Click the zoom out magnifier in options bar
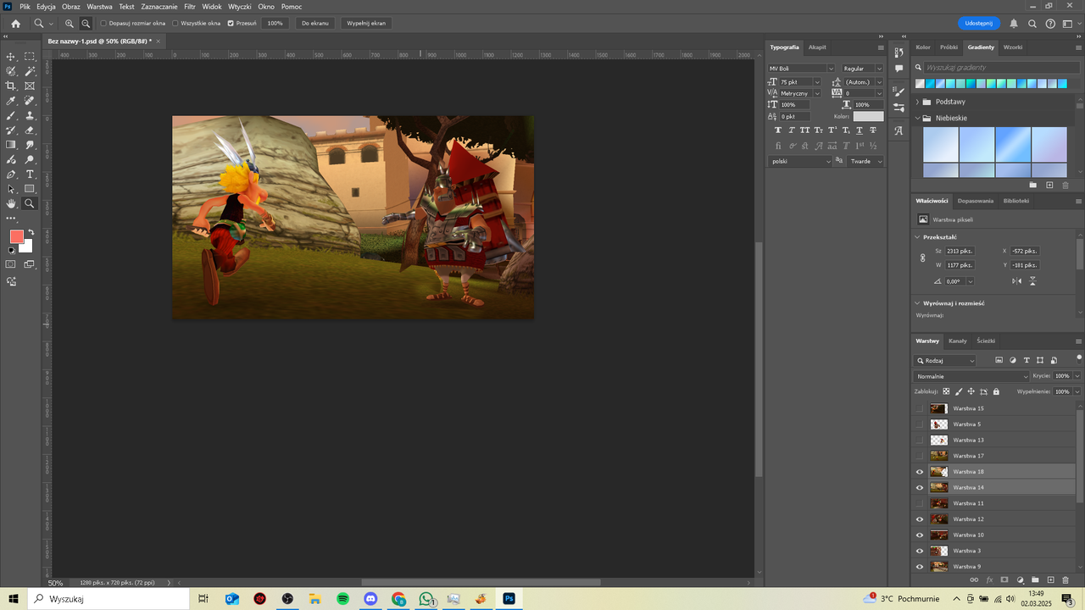Screen dimensions: 1085x610 pos(86,23)
